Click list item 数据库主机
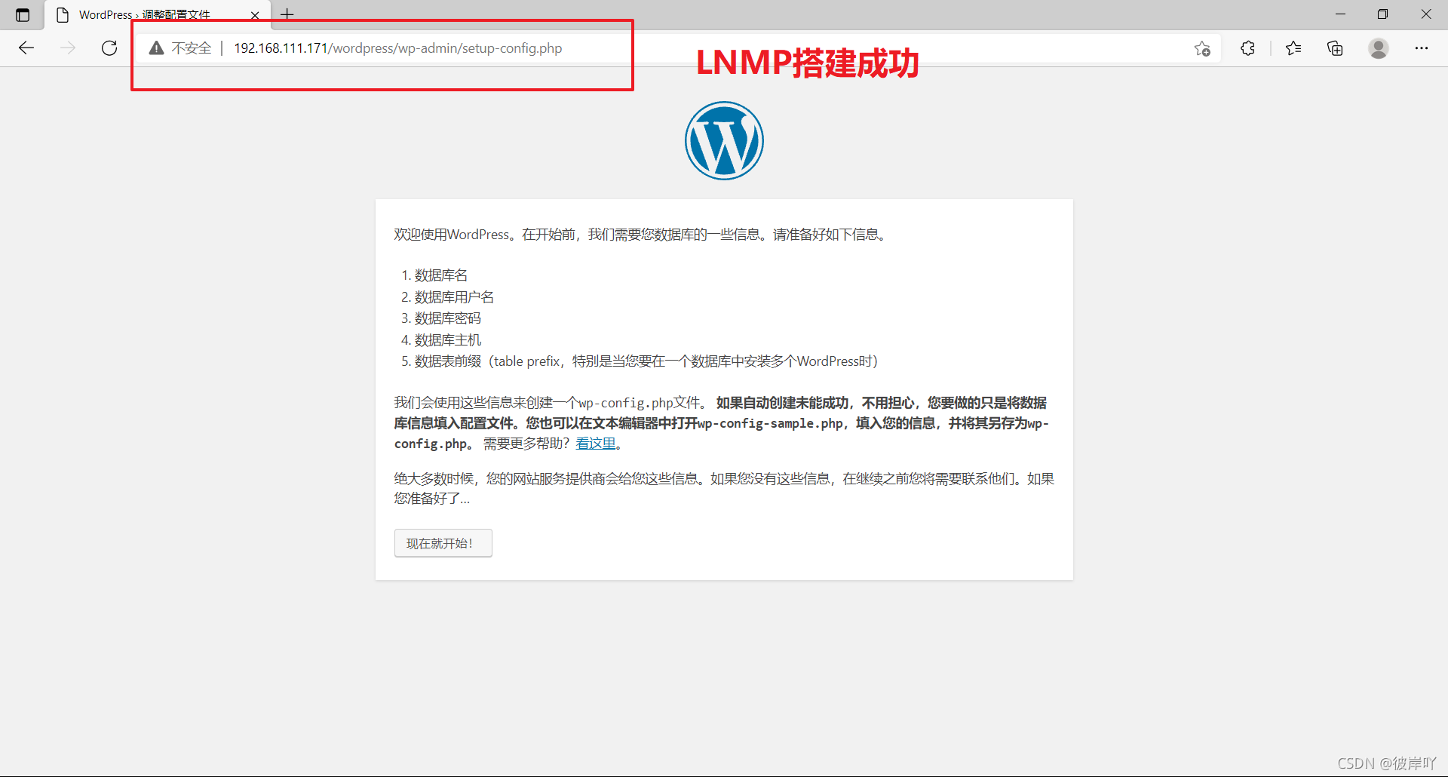1448x777 pixels. tap(447, 340)
